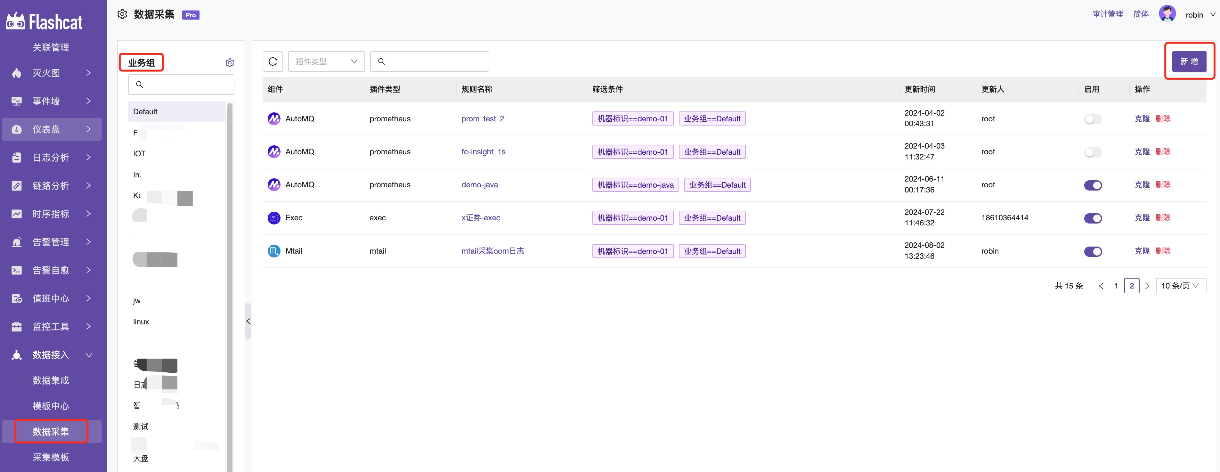The image size is (1220, 472).
Task: Open the 插件类型 dropdown
Action: click(x=326, y=61)
